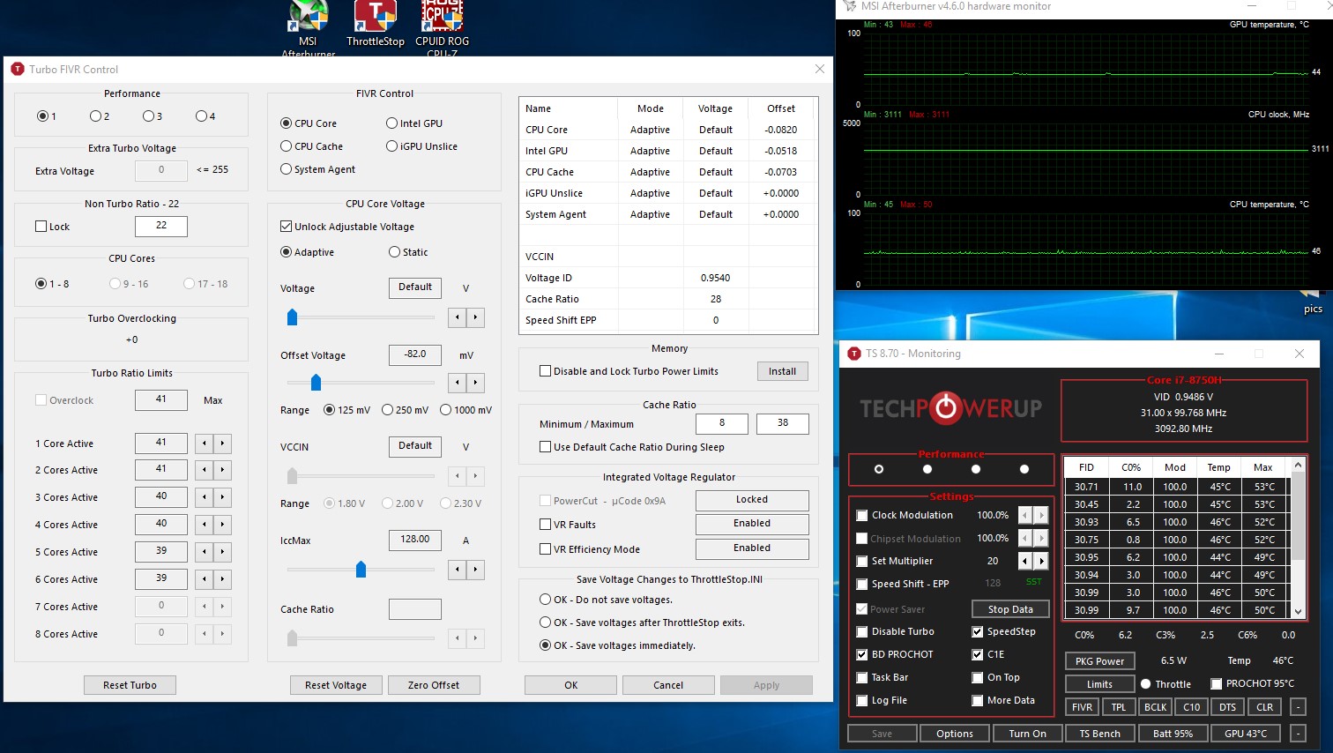Choose Performance profile 2
The width and height of the screenshot is (1333, 753).
pyautogui.click(x=100, y=116)
